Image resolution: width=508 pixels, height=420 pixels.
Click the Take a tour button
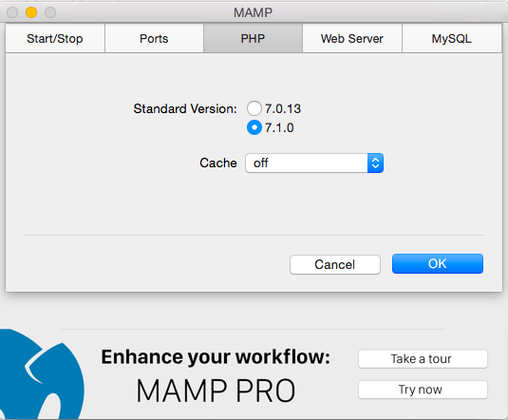(x=423, y=358)
